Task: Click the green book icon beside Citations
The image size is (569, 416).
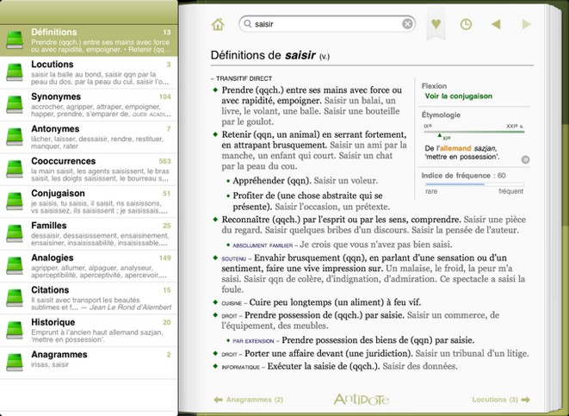Action: (x=15, y=299)
